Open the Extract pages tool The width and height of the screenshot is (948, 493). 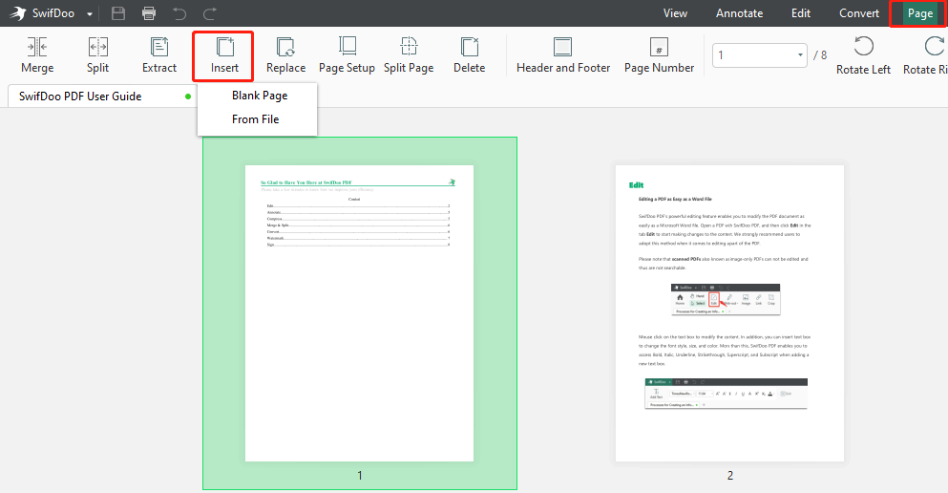pos(159,55)
